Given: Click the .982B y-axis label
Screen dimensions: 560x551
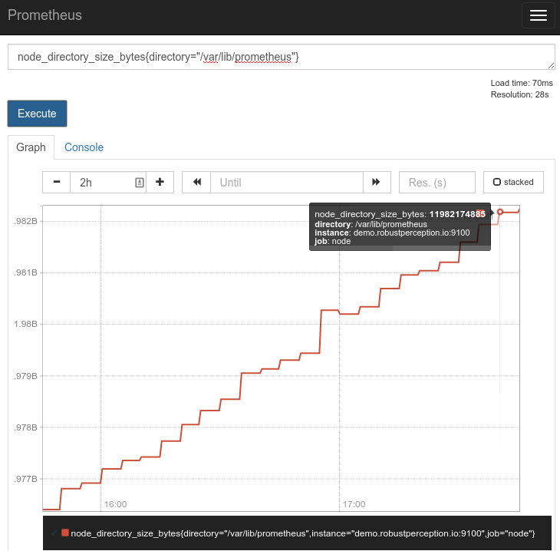Looking at the screenshot, I should 25,221.
